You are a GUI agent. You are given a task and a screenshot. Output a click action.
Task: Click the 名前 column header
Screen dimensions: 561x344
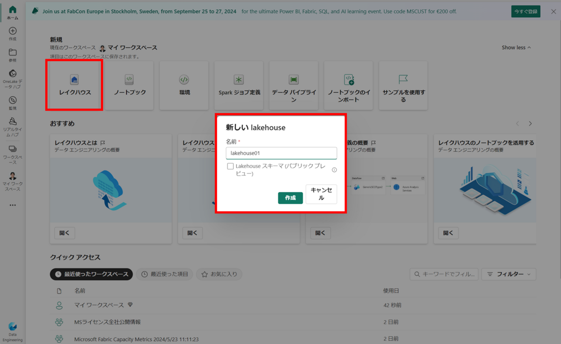[x=80, y=291]
